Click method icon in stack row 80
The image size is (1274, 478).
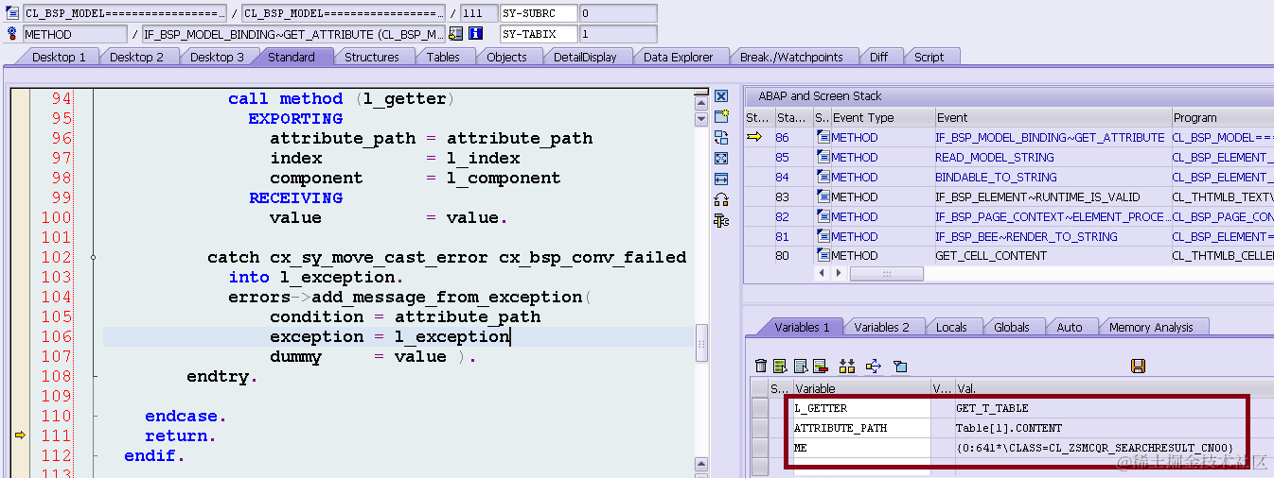pos(823,255)
